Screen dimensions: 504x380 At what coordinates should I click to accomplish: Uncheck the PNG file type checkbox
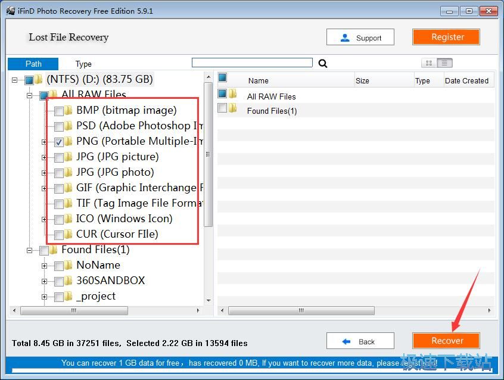59,142
